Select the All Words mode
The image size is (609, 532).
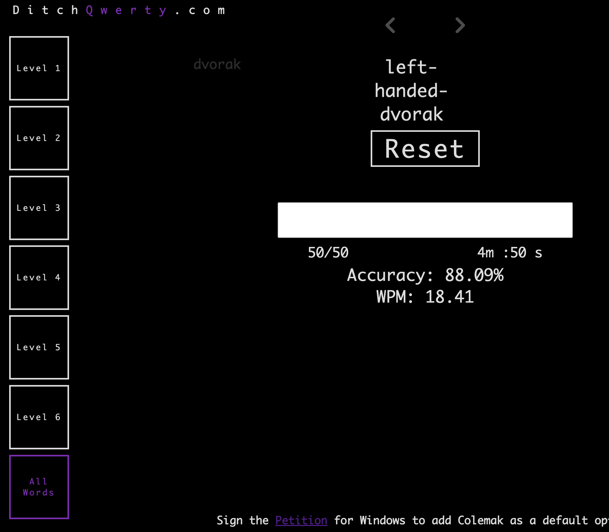[39, 487]
